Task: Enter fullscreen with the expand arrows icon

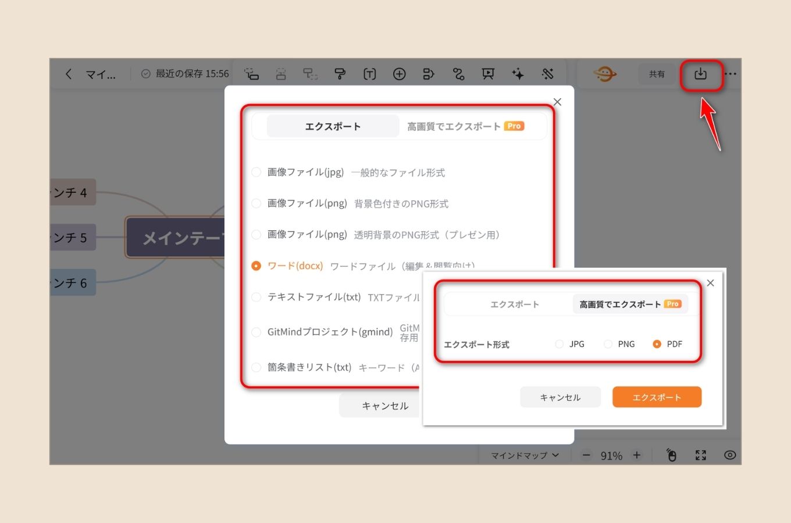Action: tap(701, 455)
